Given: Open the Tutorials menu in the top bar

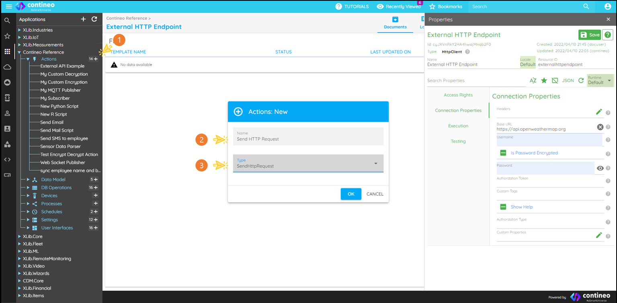Looking at the screenshot, I should 352,6.
